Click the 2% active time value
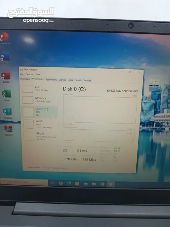The height and width of the screenshot is (227, 170). coord(65,150)
